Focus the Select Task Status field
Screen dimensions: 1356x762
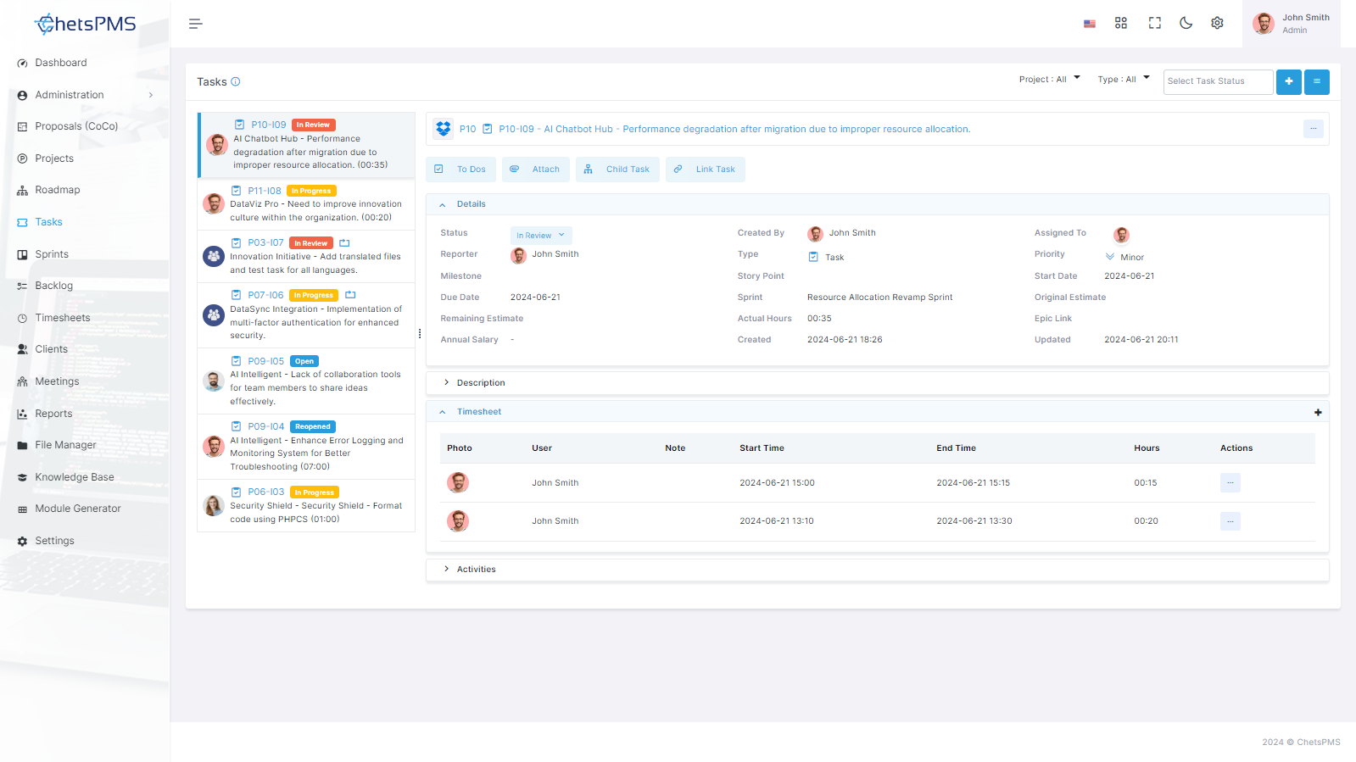[x=1218, y=81]
